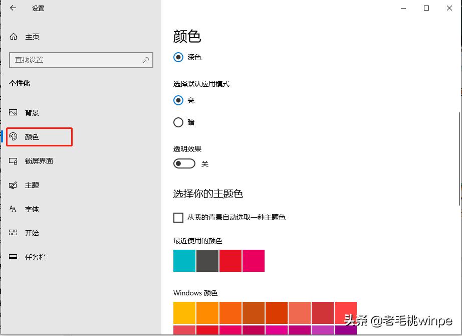Click the 主页 (Home) icon
The image size is (462, 336).
coord(13,36)
